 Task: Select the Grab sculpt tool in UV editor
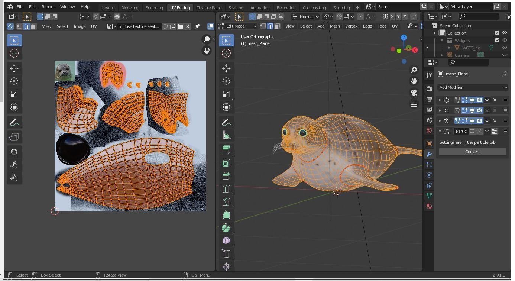pos(14,152)
